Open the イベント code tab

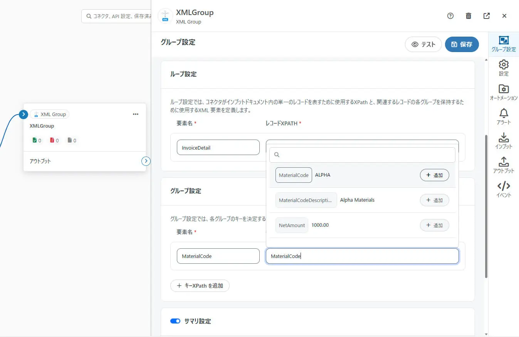coord(504,190)
